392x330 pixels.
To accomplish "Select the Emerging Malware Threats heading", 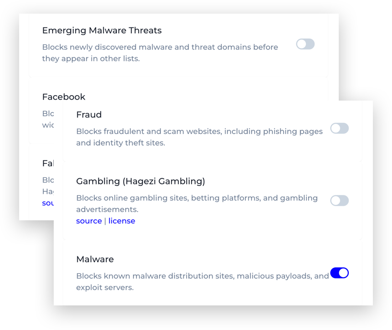I will [x=102, y=30].
